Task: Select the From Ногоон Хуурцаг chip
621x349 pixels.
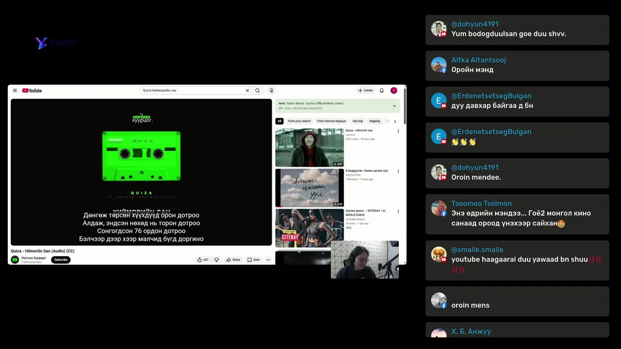Action: pos(331,121)
